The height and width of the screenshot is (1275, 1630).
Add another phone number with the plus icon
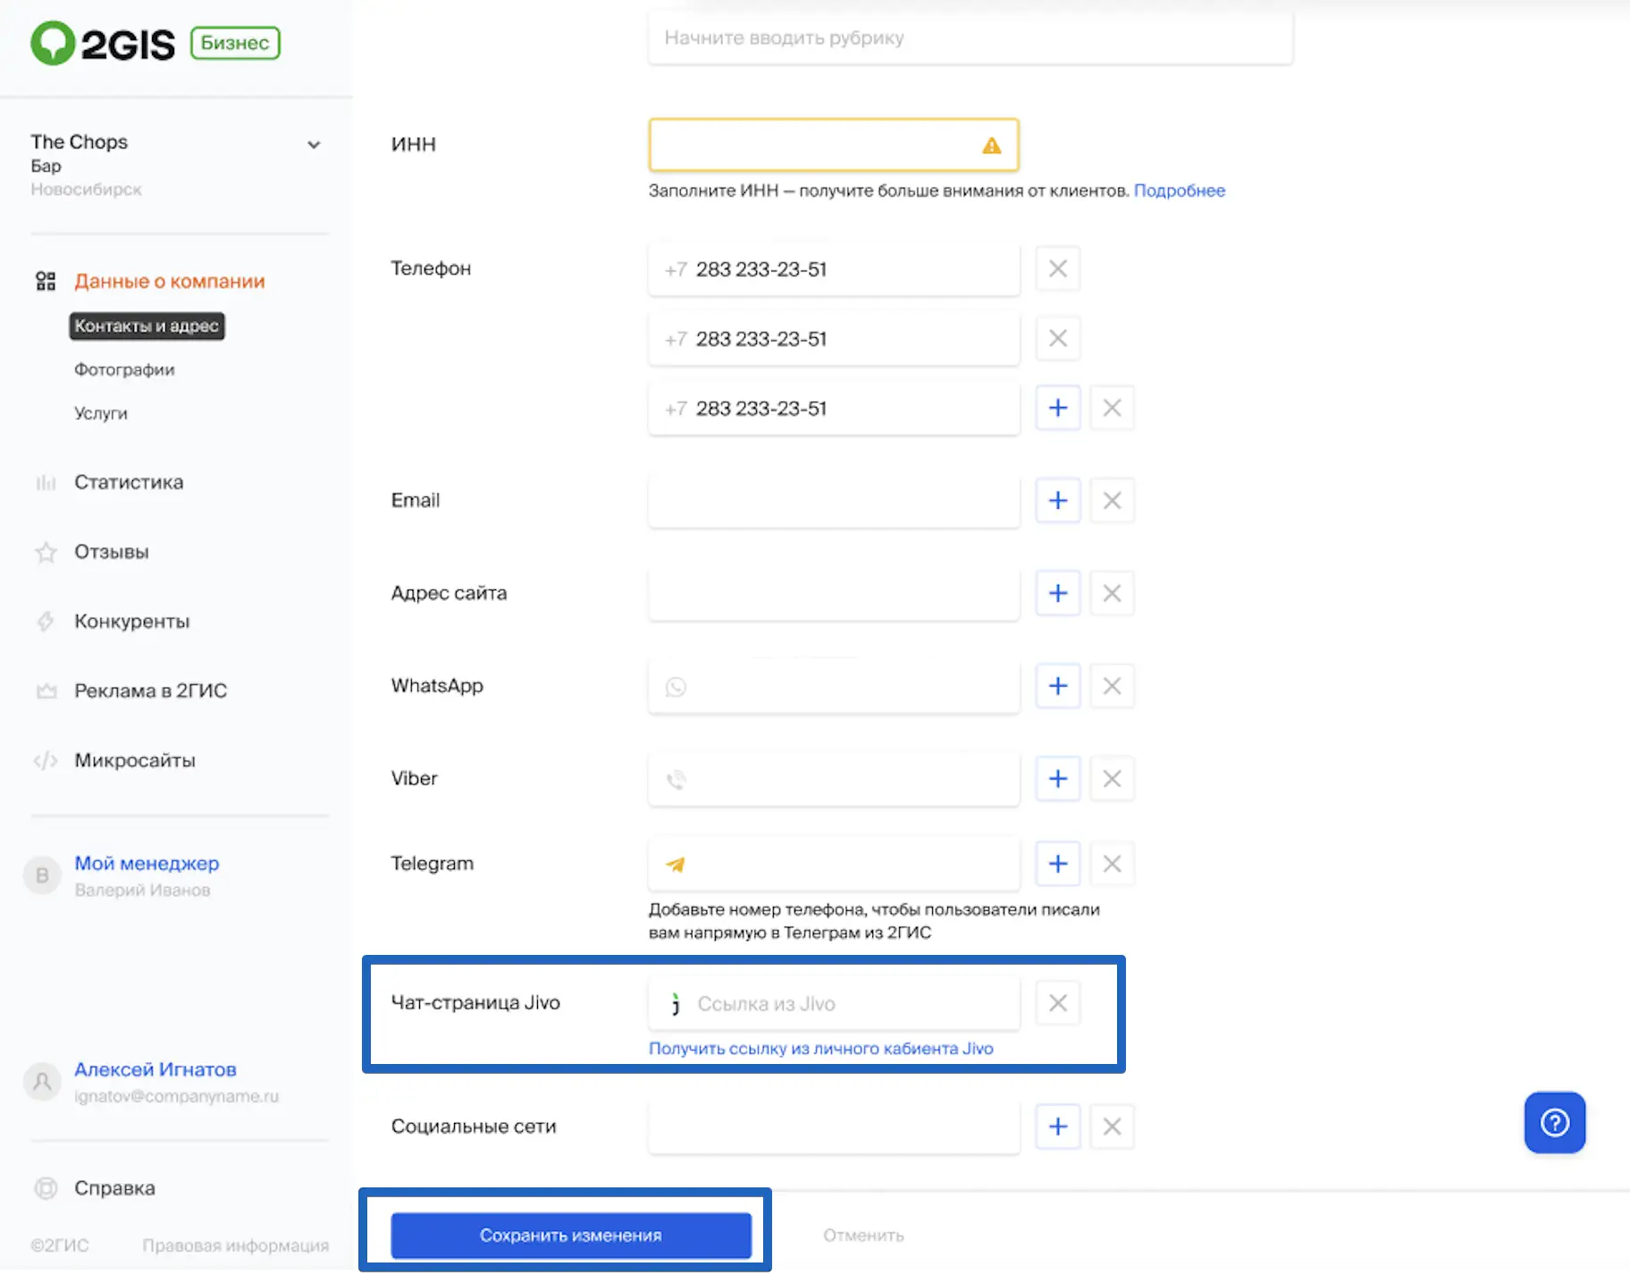(1057, 408)
